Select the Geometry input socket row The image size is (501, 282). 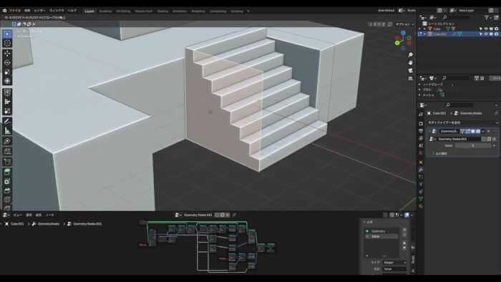tap(381, 231)
